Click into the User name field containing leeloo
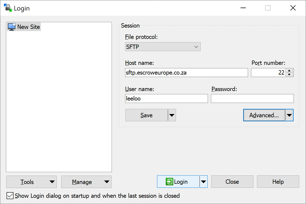 tap(167, 99)
